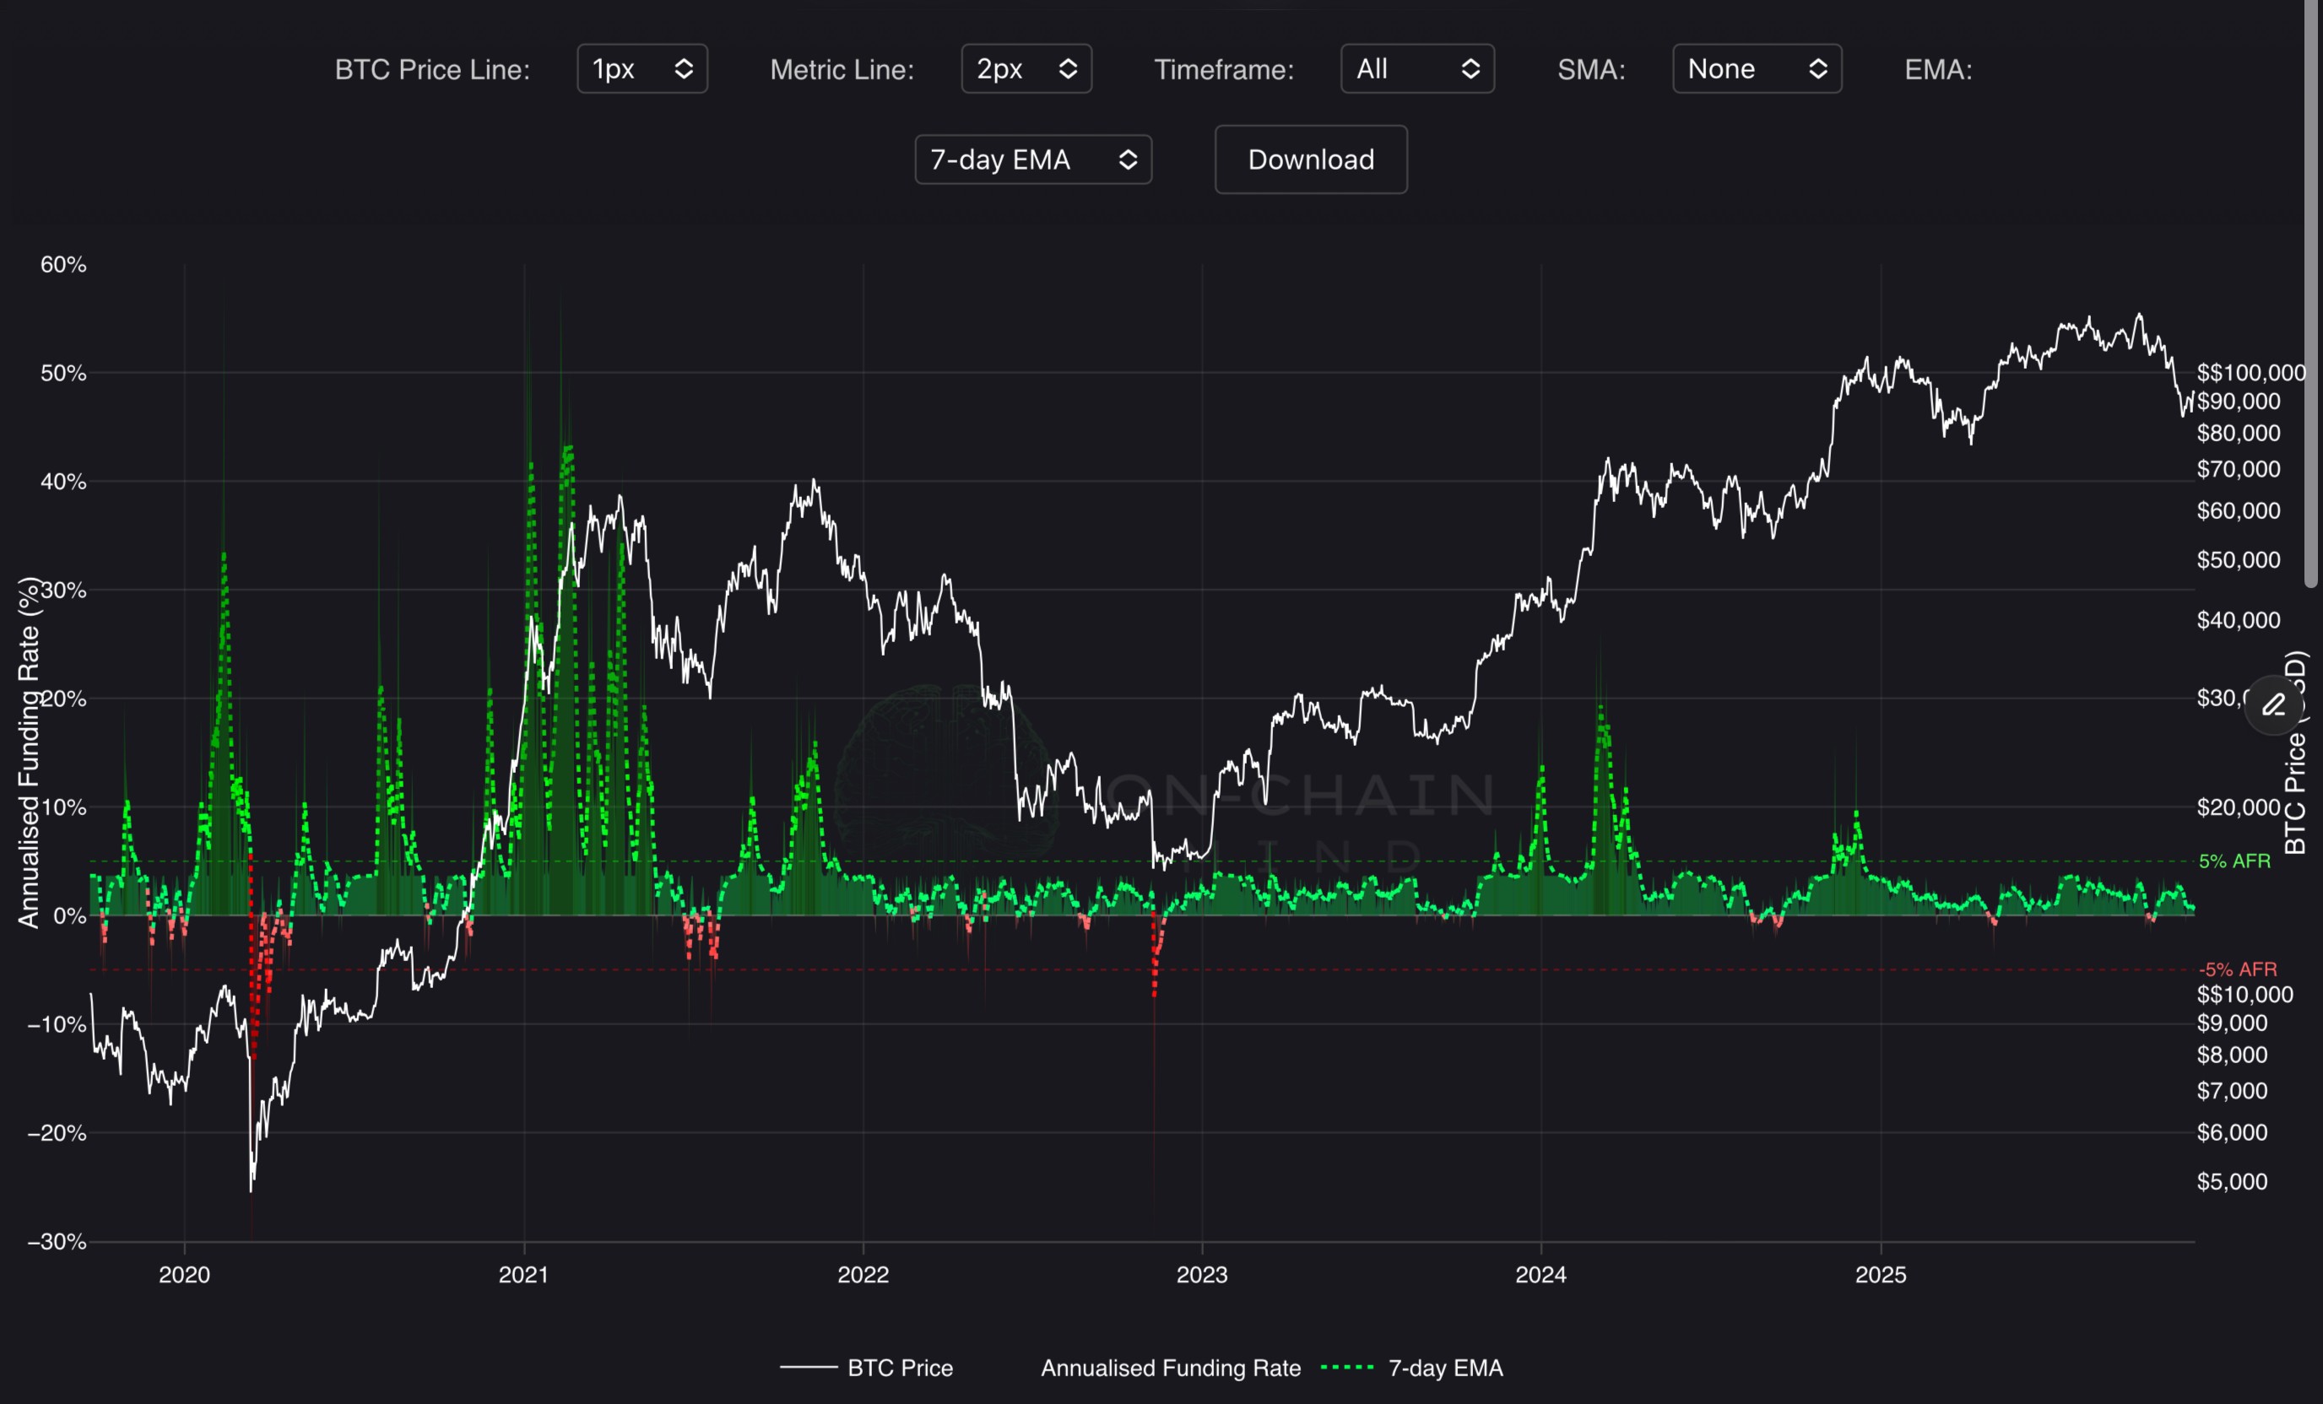Open the Metric Line width dropdown
This screenshot has height=1404, width=2323.
pyautogui.click(x=1026, y=69)
